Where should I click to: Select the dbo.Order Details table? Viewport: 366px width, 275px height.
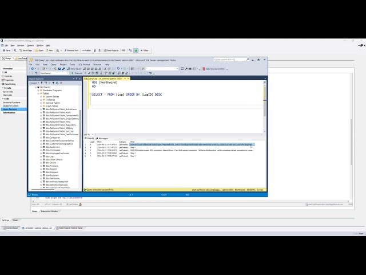pos(54,160)
